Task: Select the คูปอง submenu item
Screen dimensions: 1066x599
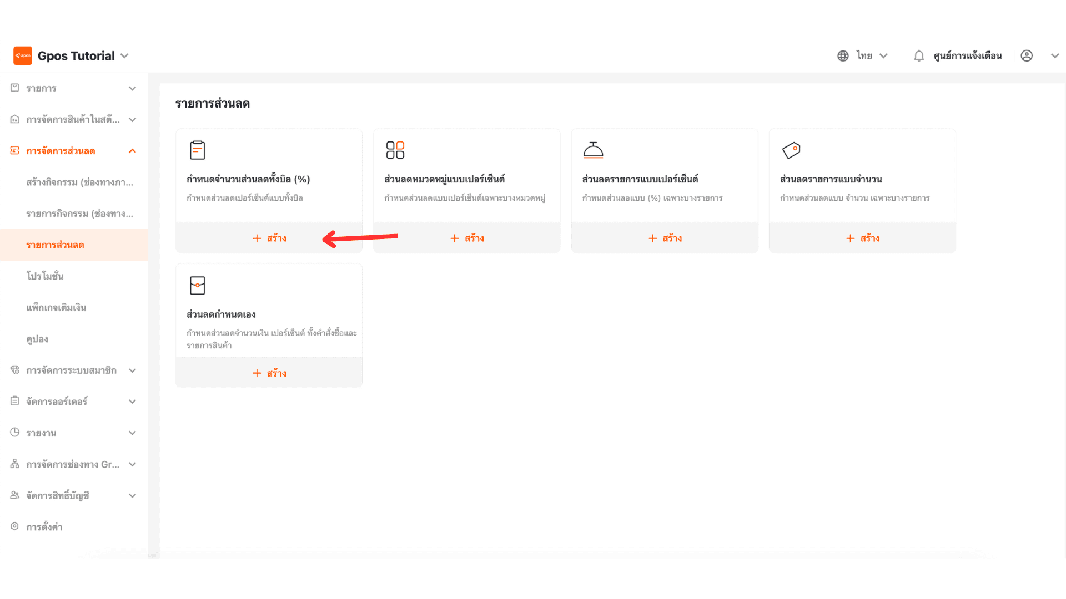Action: point(37,339)
